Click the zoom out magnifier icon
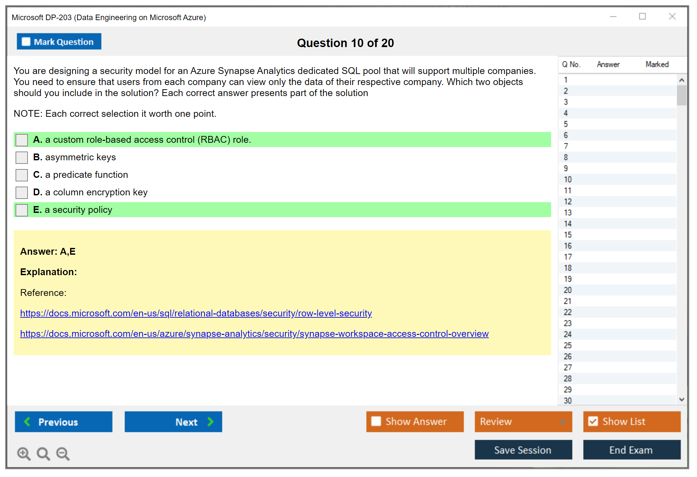697x477 pixels. [x=63, y=453]
